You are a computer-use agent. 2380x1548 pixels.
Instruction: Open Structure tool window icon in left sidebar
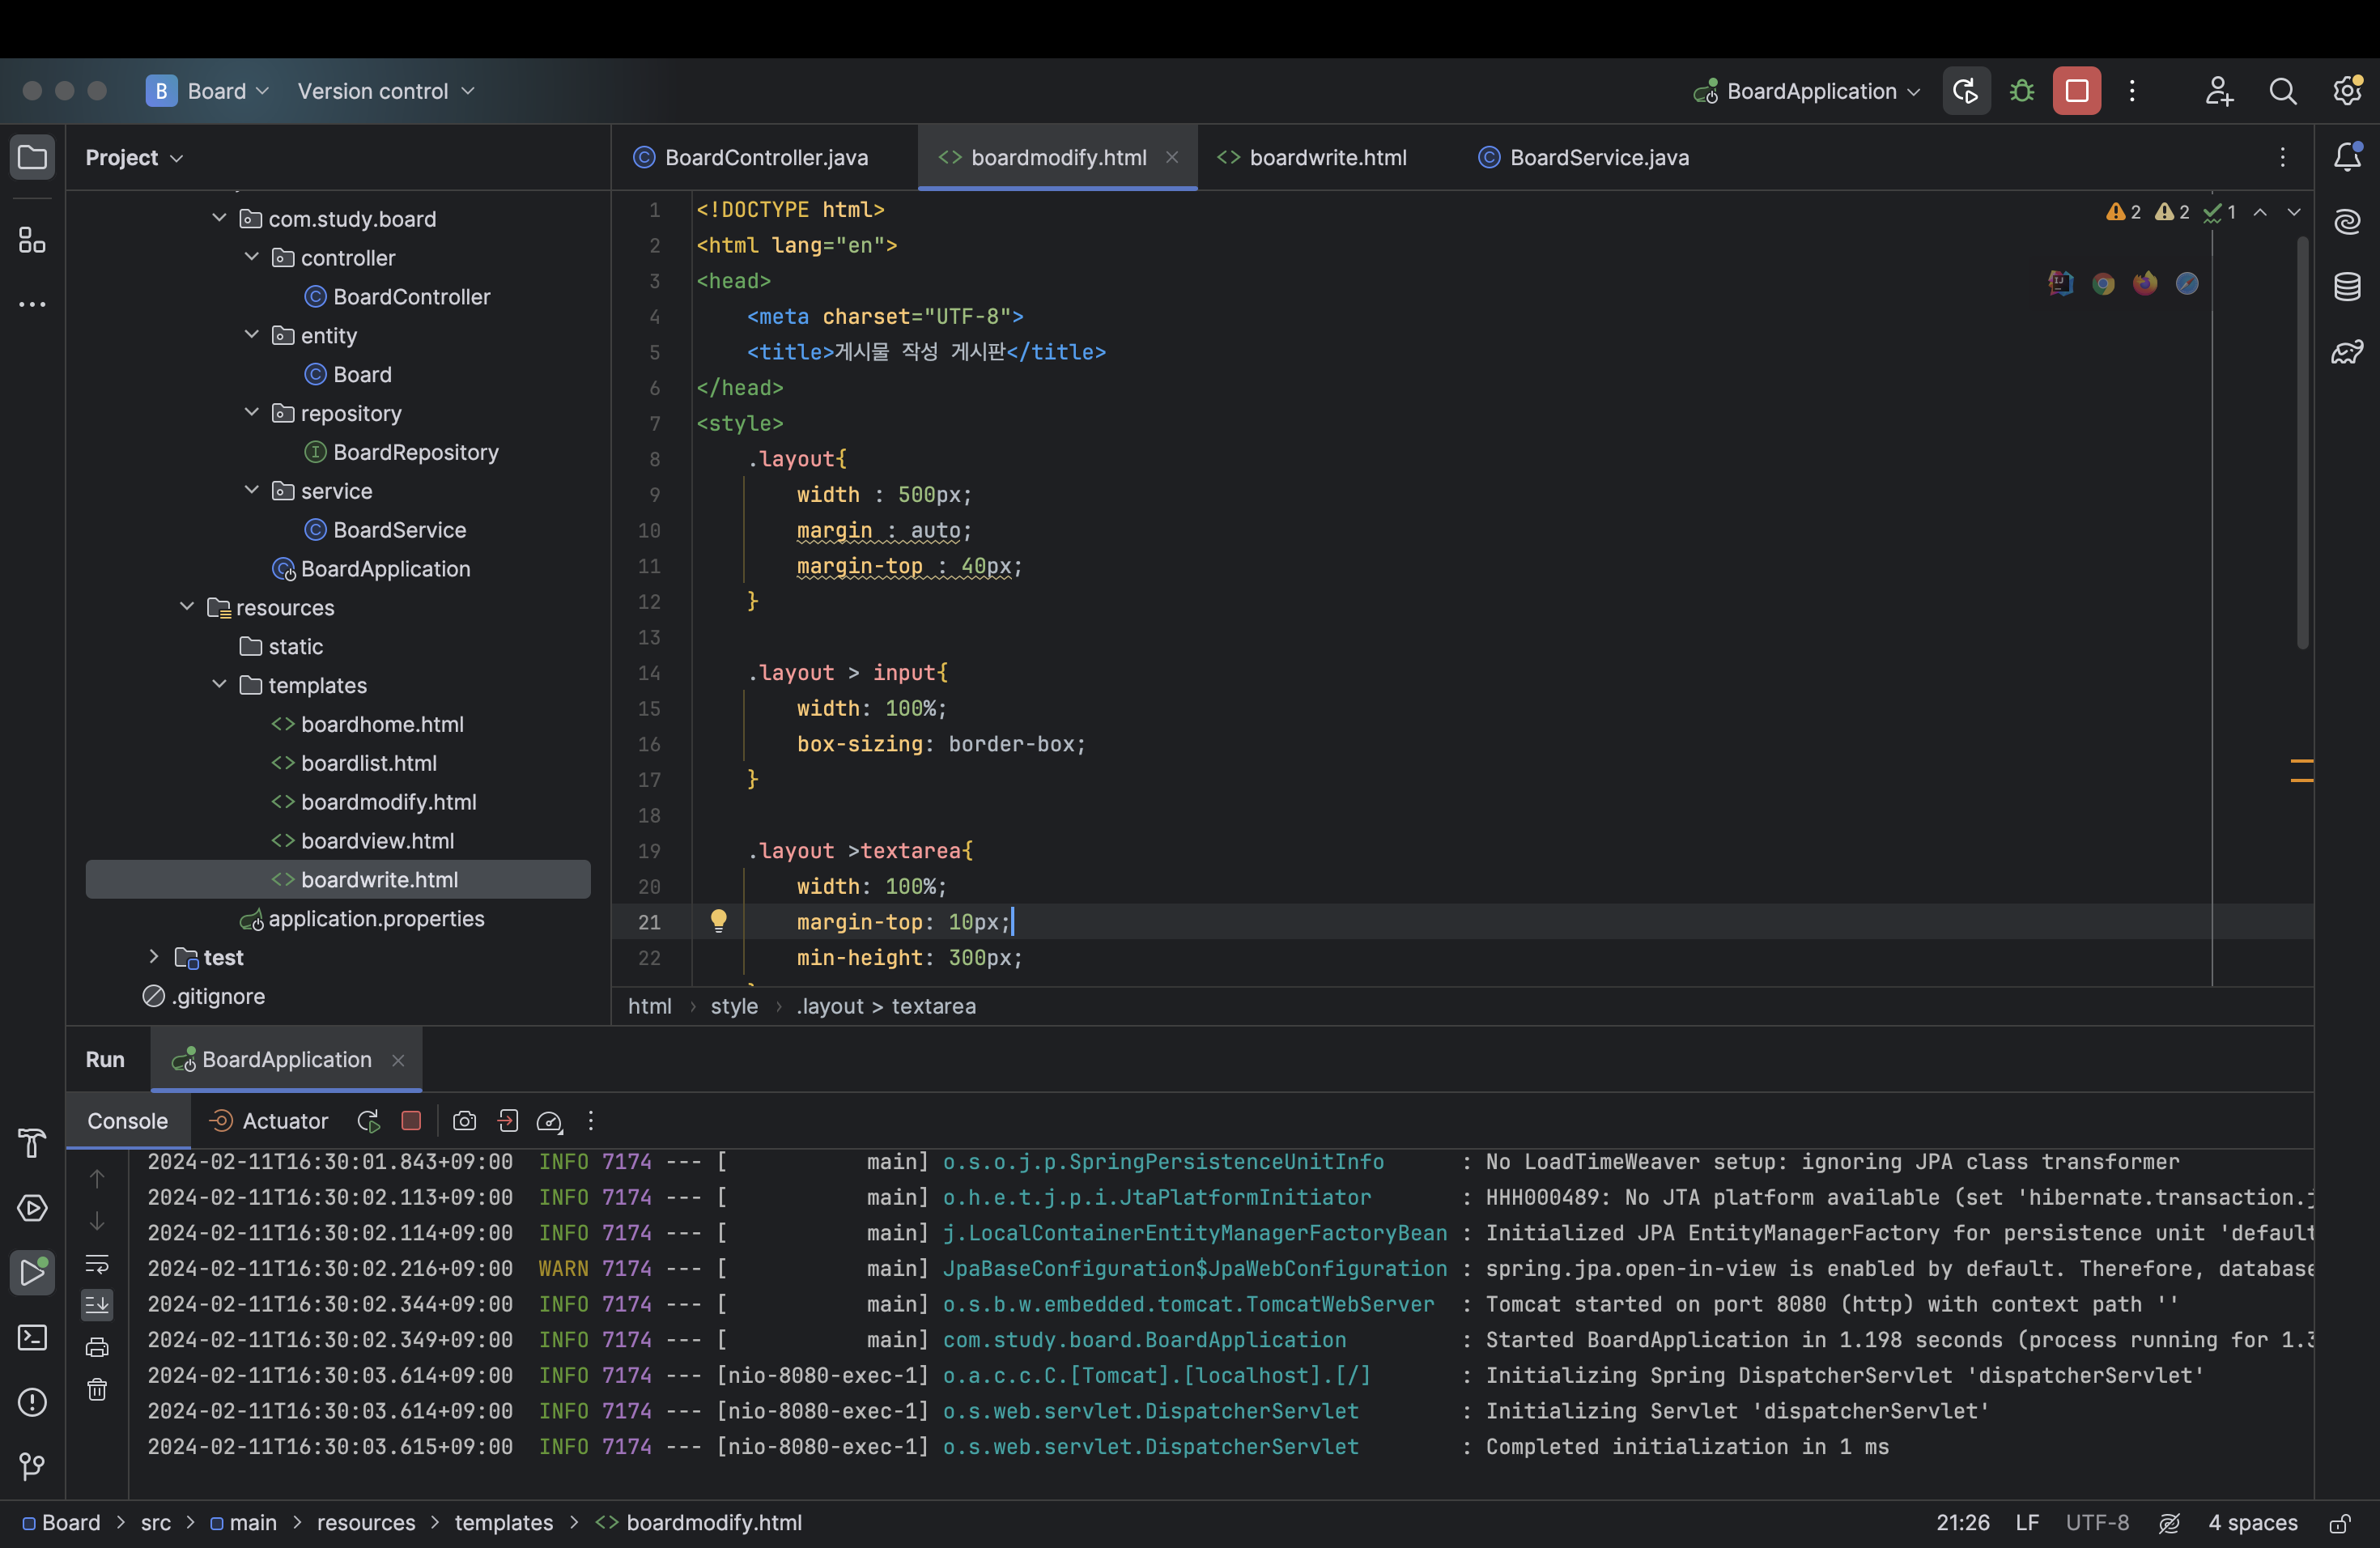pyautogui.click(x=32, y=240)
